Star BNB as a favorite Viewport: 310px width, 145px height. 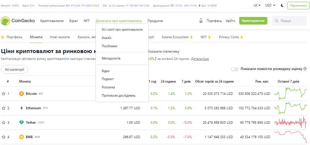coord(3,137)
